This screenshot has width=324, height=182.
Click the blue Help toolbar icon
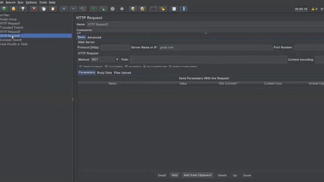click(183, 9)
